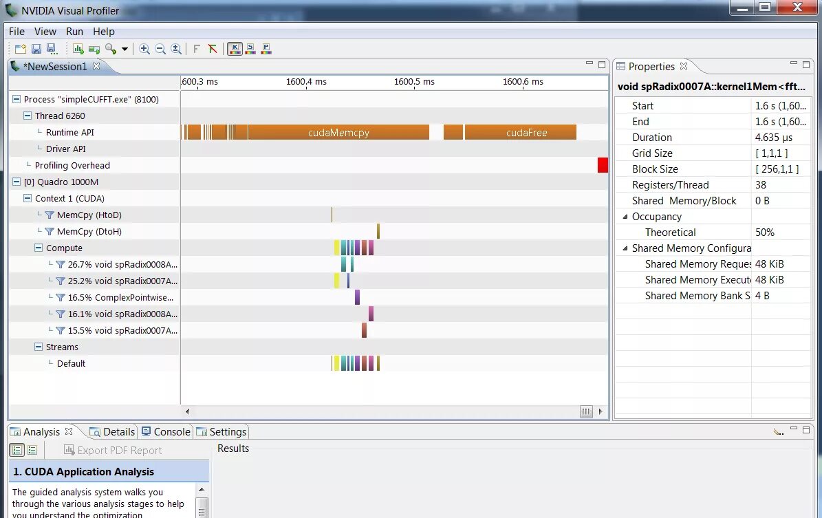Screen dimensions: 822x518
Task: Collapse Occupancy section in Properties
Action: pyautogui.click(x=625, y=217)
